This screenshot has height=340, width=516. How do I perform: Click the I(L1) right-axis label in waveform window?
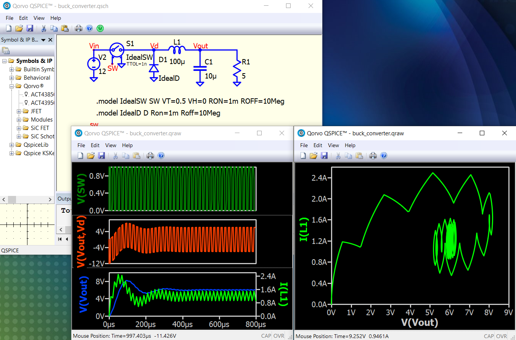284,294
